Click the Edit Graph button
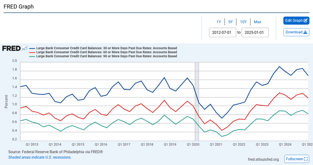The height and width of the screenshot is (165, 313). 296,20
